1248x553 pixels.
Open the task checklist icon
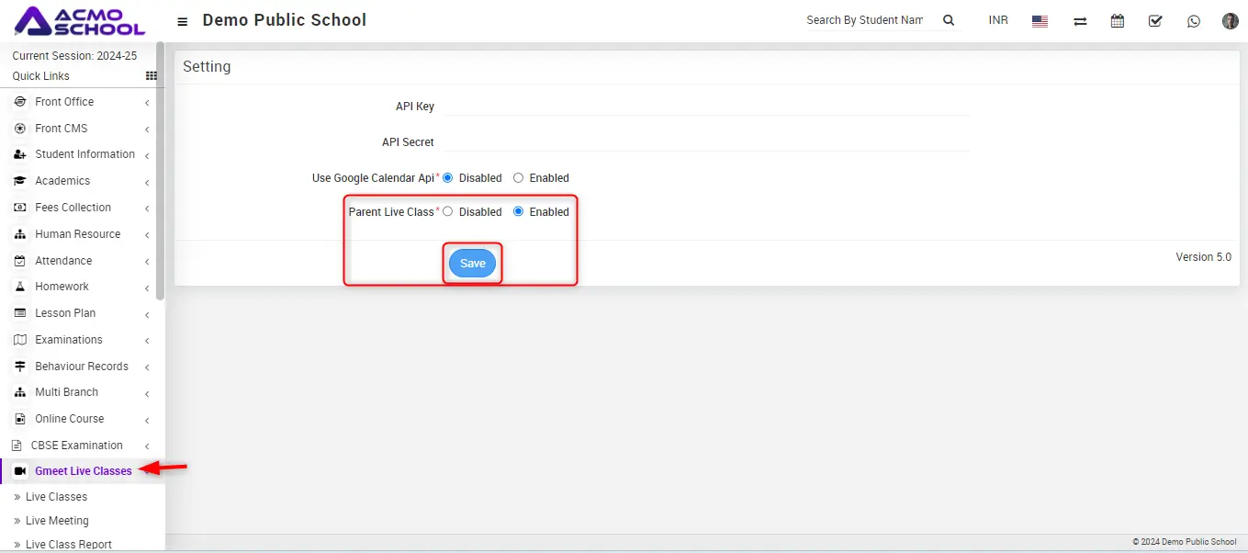point(1155,21)
